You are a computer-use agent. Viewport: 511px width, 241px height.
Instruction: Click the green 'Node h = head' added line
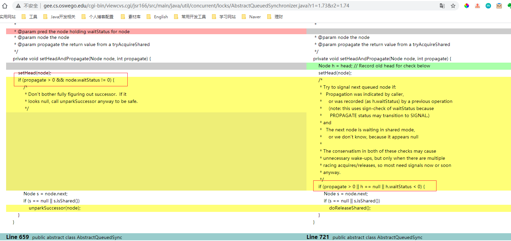tap(374, 66)
